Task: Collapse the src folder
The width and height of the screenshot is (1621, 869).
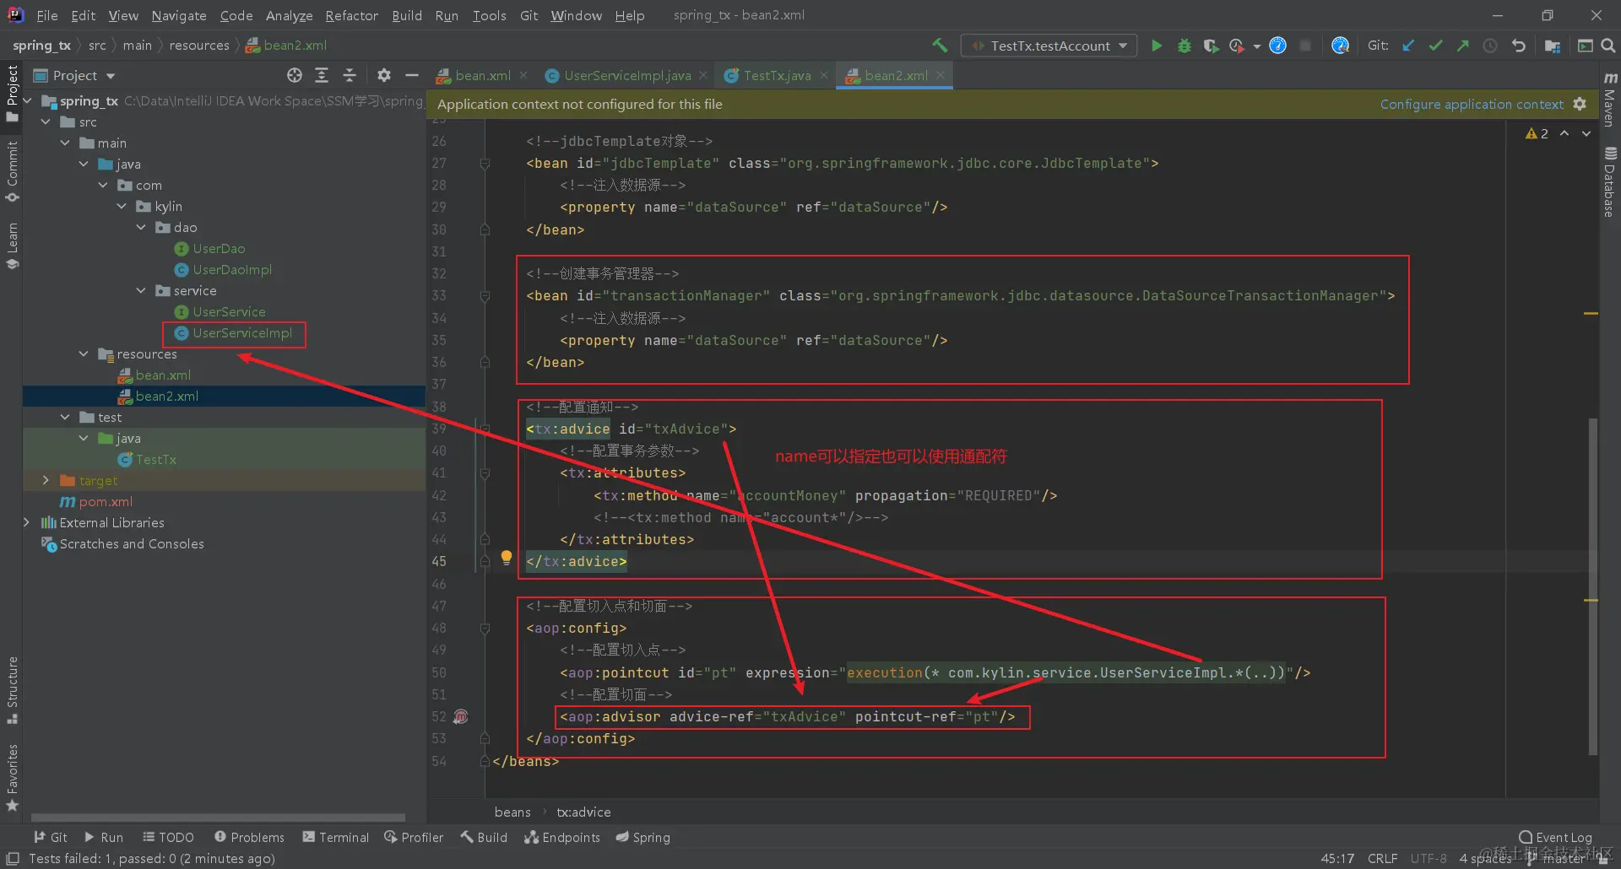Action: coord(46,122)
